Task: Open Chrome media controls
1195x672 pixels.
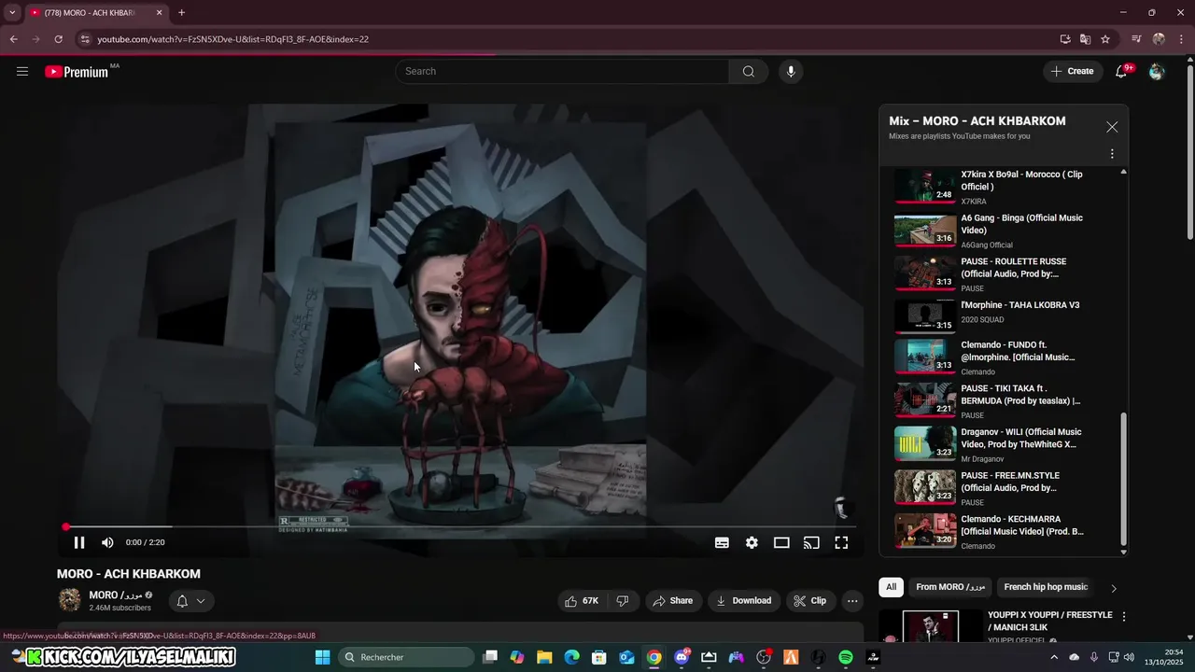Action: click(1136, 39)
